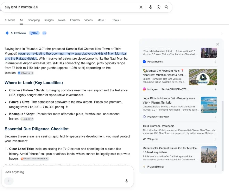Click the AI Overview sparkle icon
This screenshot has height=191, width=230.
click(x=7, y=33)
